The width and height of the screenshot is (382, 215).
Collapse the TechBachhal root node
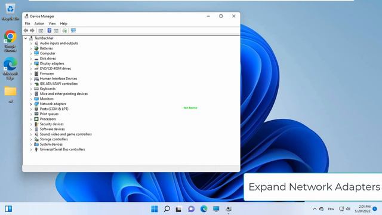[26, 38]
